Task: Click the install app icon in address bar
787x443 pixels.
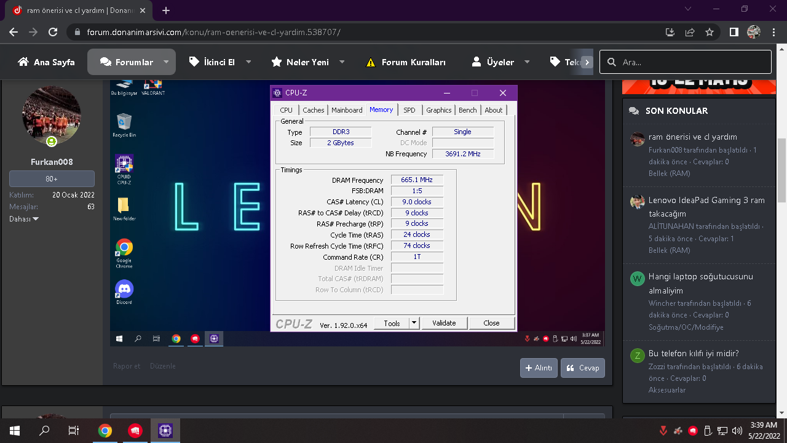Action: click(x=670, y=32)
